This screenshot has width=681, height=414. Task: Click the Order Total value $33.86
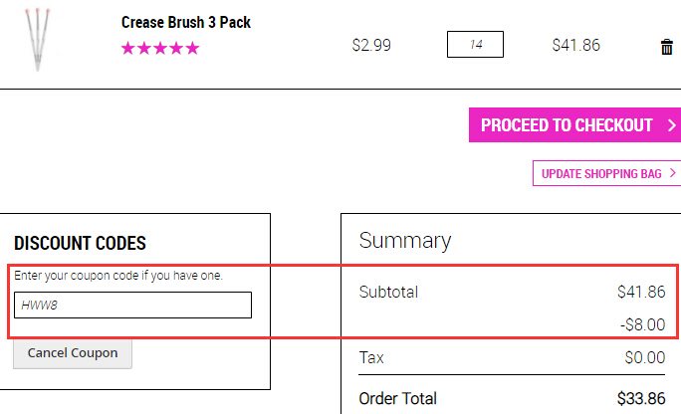point(641,398)
